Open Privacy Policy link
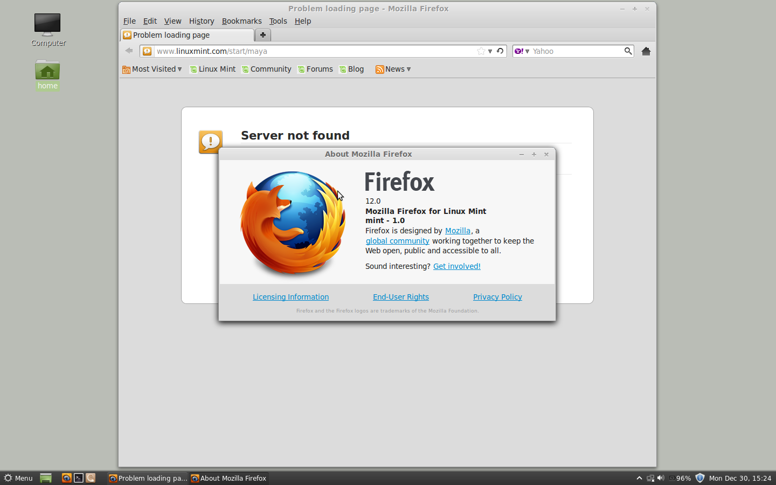Viewport: 776px width, 485px height. pyautogui.click(x=497, y=297)
